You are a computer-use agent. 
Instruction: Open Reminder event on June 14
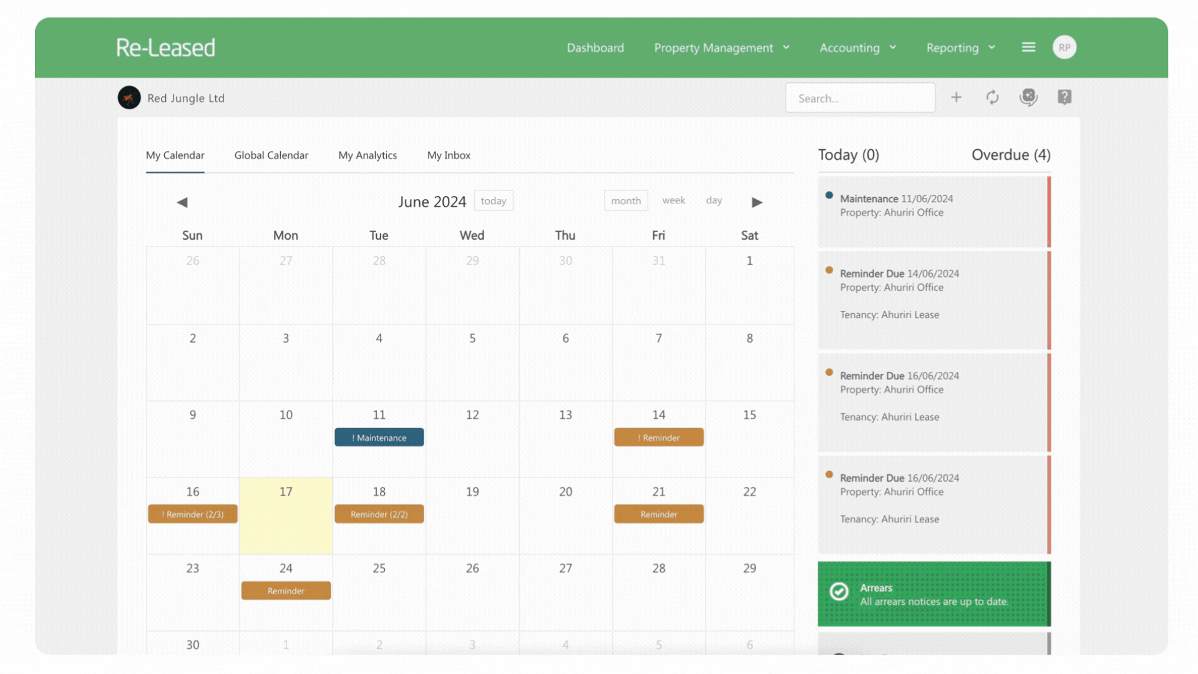(659, 437)
